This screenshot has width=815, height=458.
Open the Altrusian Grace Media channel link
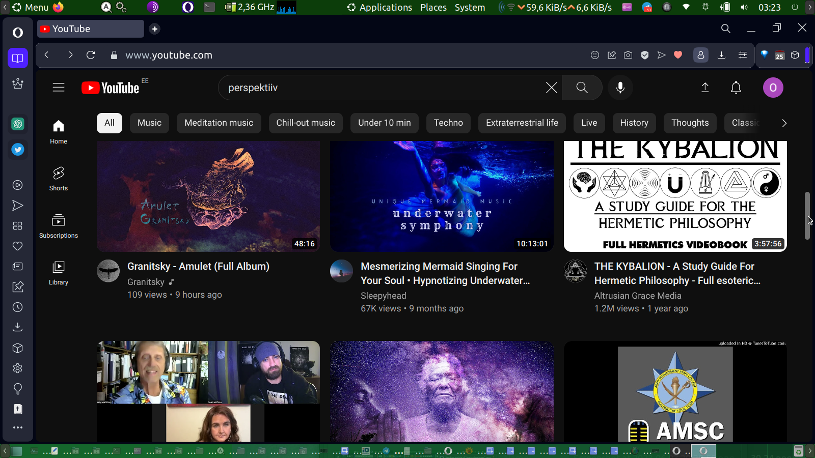coord(637,296)
